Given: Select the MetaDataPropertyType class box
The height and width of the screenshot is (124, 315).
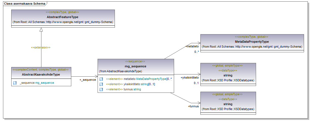Looking at the screenshot, I should click(252, 43).
